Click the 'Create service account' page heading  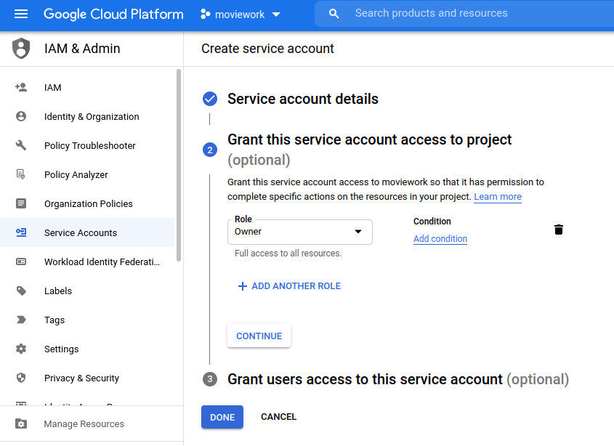[x=267, y=49]
